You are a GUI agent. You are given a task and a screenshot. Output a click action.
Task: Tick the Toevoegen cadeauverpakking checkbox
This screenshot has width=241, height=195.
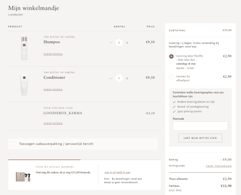[x=14, y=143]
